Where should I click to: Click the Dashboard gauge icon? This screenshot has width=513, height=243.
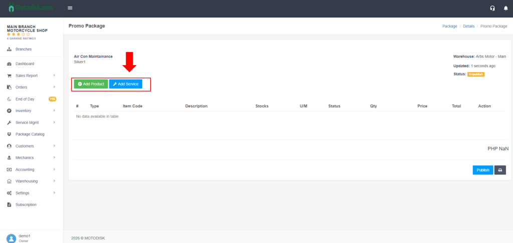tap(10, 64)
